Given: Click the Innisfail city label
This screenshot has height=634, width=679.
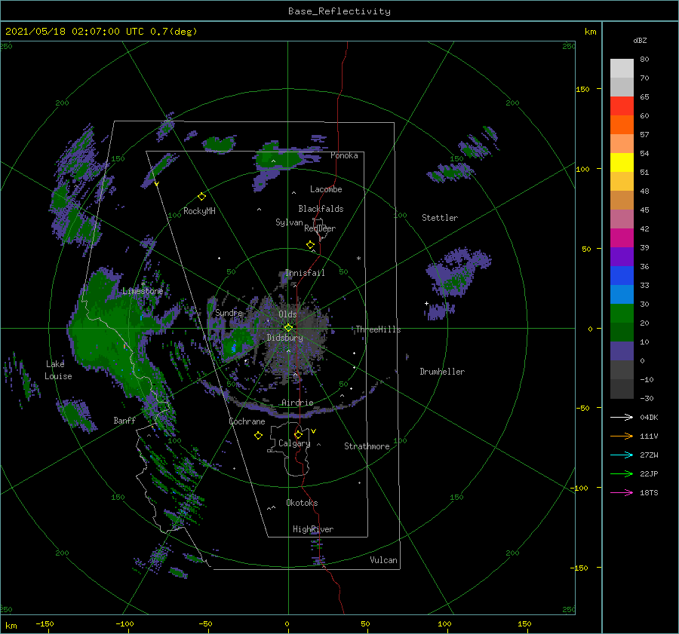Looking at the screenshot, I should pyautogui.click(x=305, y=273).
